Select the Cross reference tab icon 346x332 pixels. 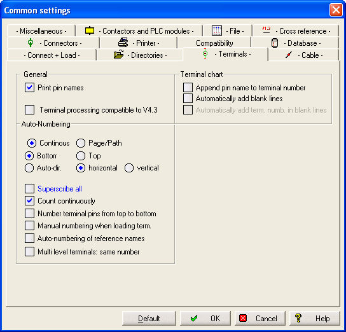[266, 30]
